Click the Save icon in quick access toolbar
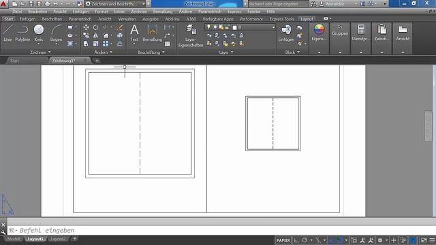436x245 pixels. [x=31, y=3]
